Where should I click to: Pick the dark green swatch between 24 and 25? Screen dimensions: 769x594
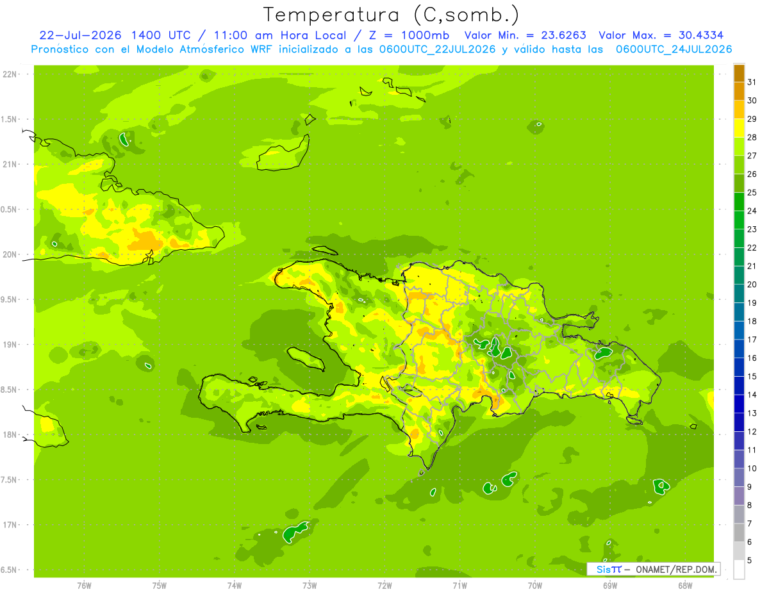tap(739, 202)
